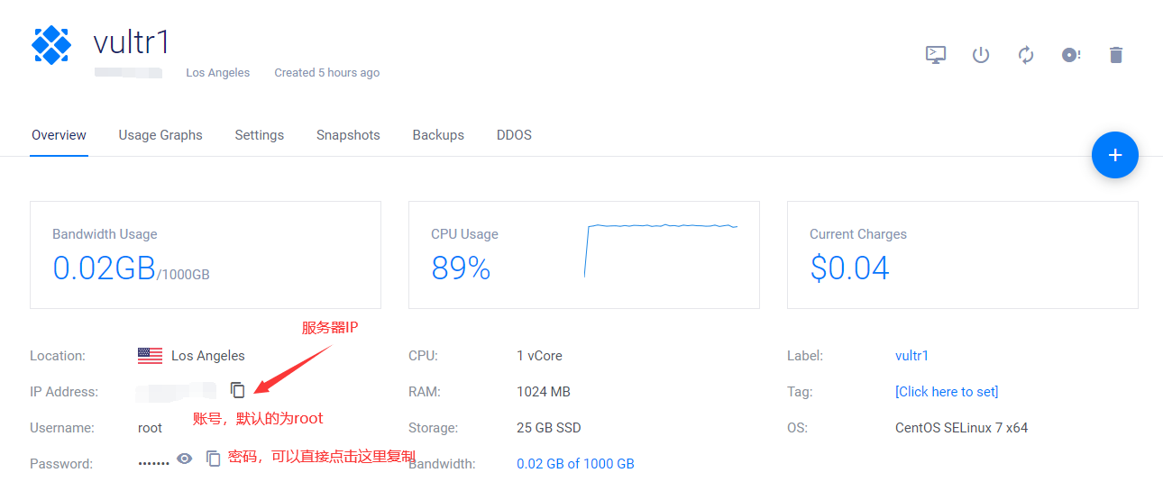Click the '25 GB SSD' storage value

click(x=549, y=428)
